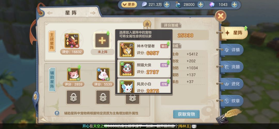Screen dimensions: 279x129
Task: Open the 洗髓 tab
Action: coord(232,67)
